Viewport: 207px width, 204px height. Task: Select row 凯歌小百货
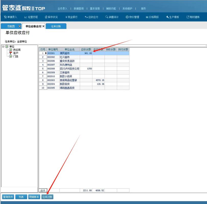tap(84, 76)
